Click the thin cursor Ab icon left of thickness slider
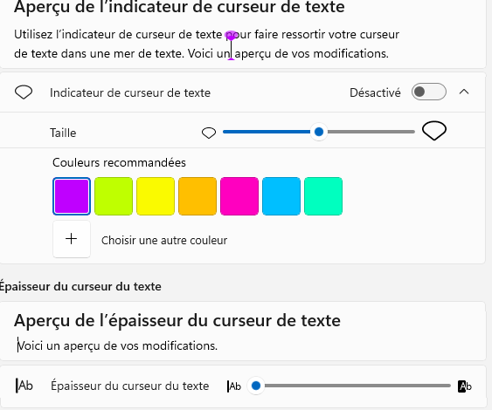This screenshot has width=492, height=410. click(234, 386)
